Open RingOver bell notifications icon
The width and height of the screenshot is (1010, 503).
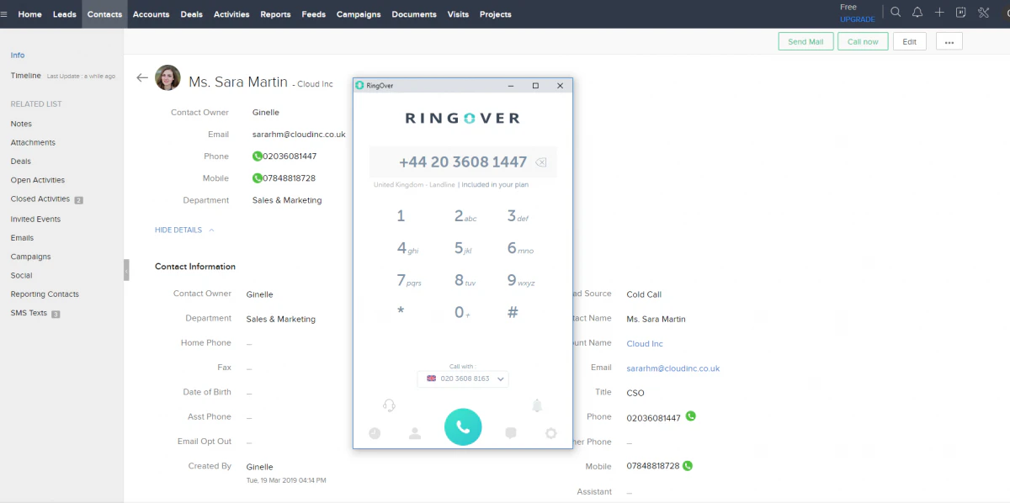(x=537, y=405)
